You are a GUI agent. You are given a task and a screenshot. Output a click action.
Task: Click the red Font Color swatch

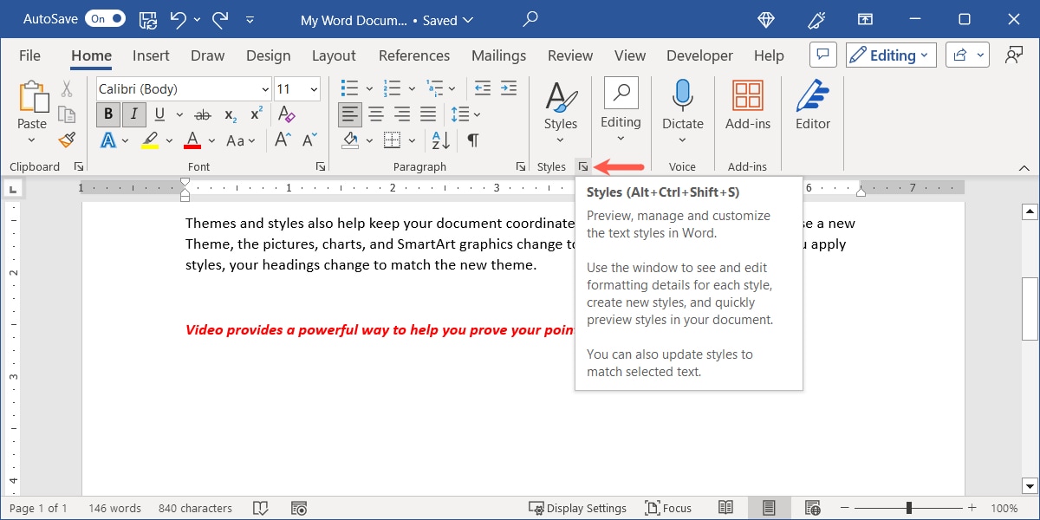pos(192,140)
